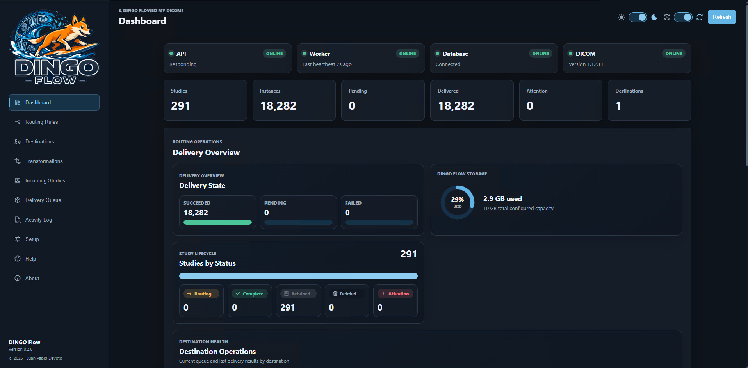Click the DINGO Flow fox logo
The image size is (748, 368).
55,47
